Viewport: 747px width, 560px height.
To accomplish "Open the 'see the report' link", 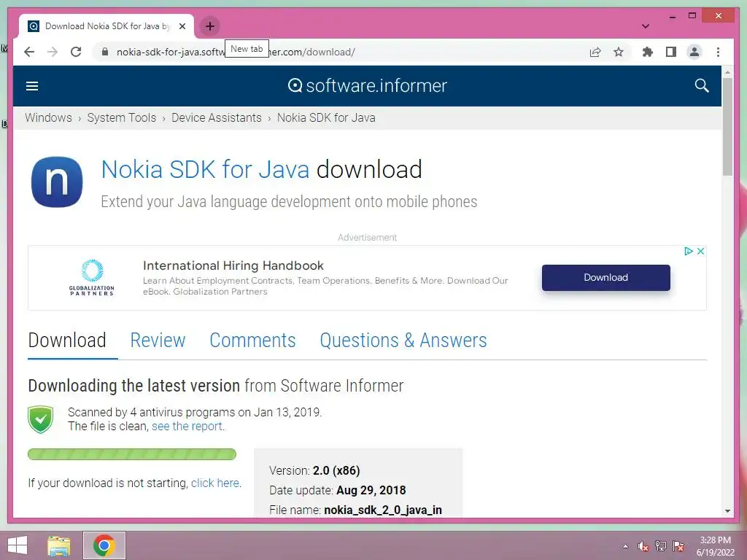I will (x=187, y=426).
